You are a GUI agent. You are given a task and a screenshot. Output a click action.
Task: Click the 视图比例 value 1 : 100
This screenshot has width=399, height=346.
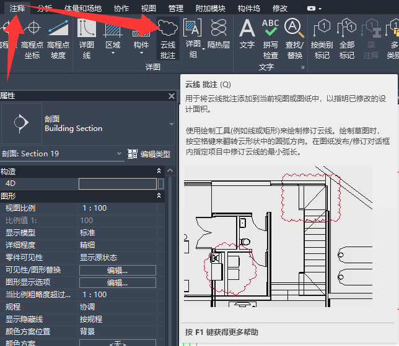[94, 208]
